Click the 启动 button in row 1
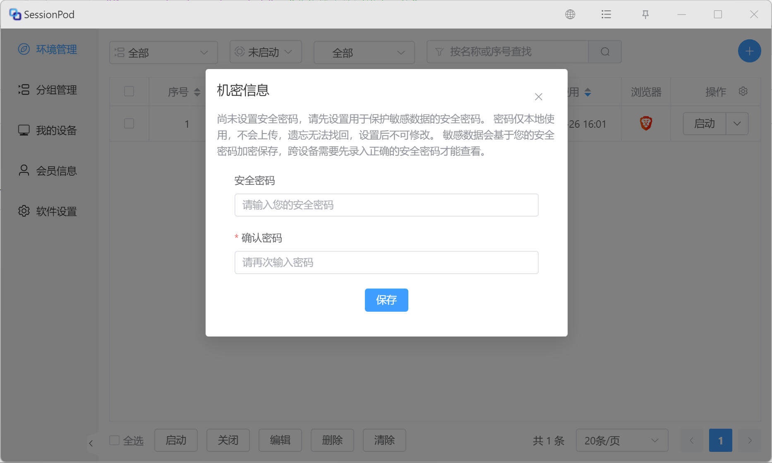 pos(704,124)
